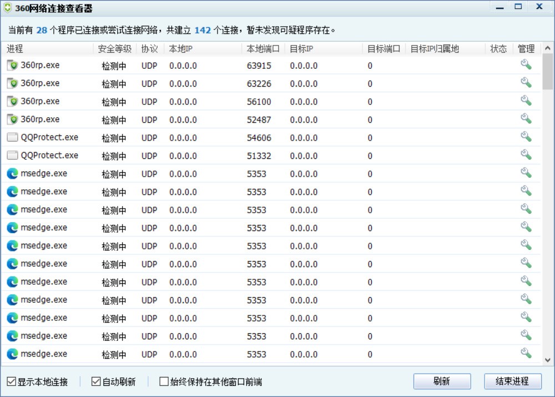Viewport: 555px width, 397px height.
Task: Sort by the 进程 column header
Action: (x=47, y=48)
